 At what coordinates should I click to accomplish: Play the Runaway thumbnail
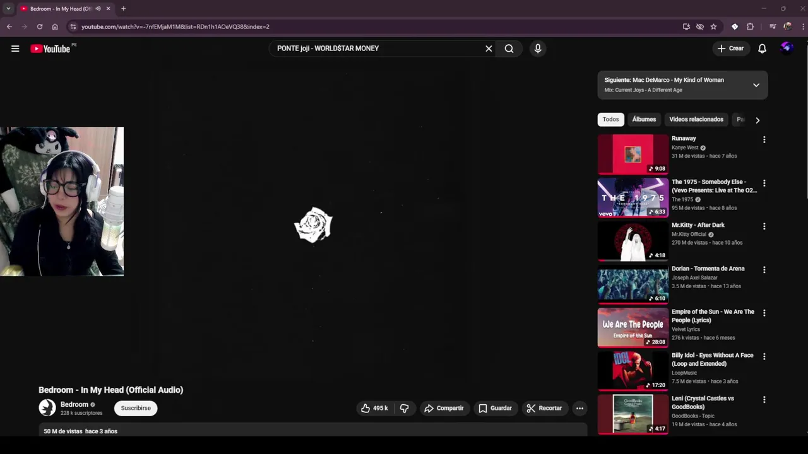pyautogui.click(x=633, y=154)
